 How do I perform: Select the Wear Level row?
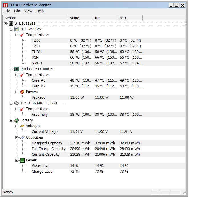tap(108, 166)
